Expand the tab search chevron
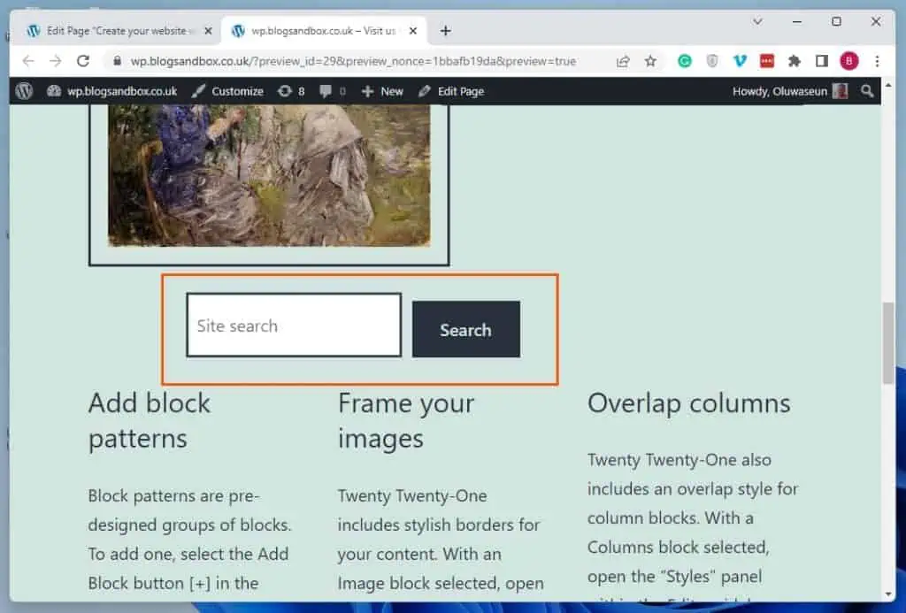 click(x=757, y=21)
